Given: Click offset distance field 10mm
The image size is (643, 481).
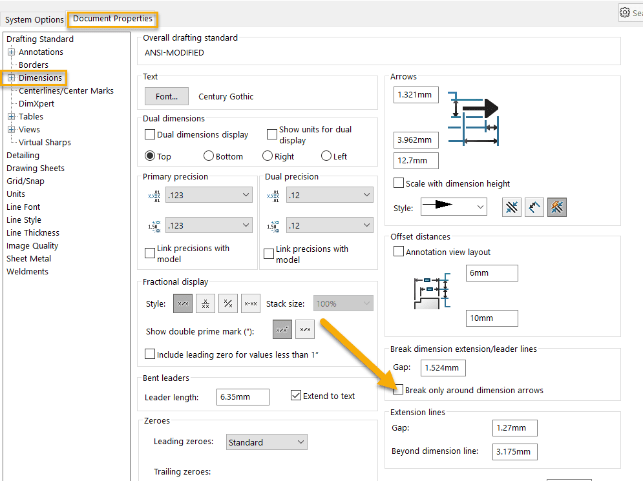Looking at the screenshot, I should (x=492, y=318).
